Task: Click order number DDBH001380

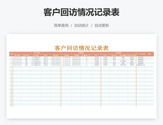Action: tap(76, 59)
